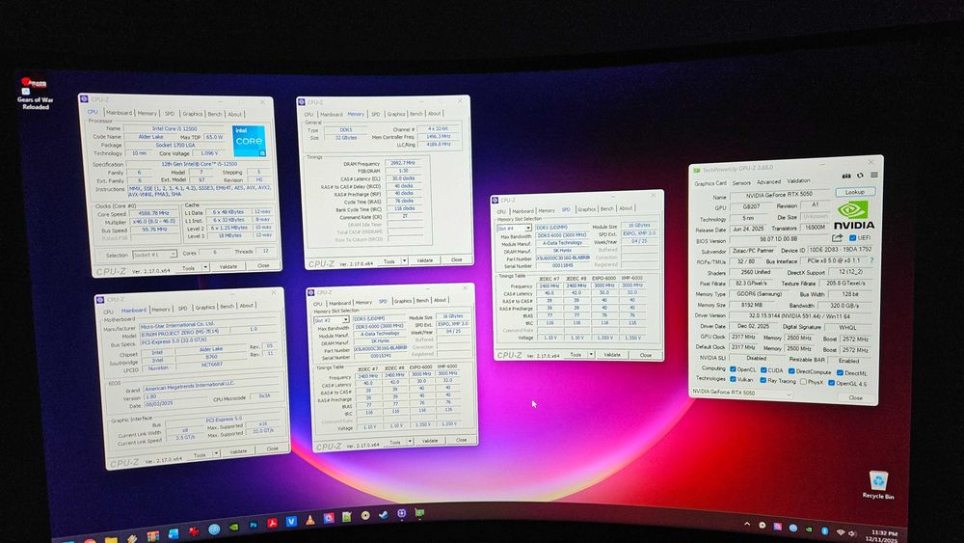Open the Slot #4 memory slot dropdown
This screenshot has height=543, width=964.
coord(514,229)
